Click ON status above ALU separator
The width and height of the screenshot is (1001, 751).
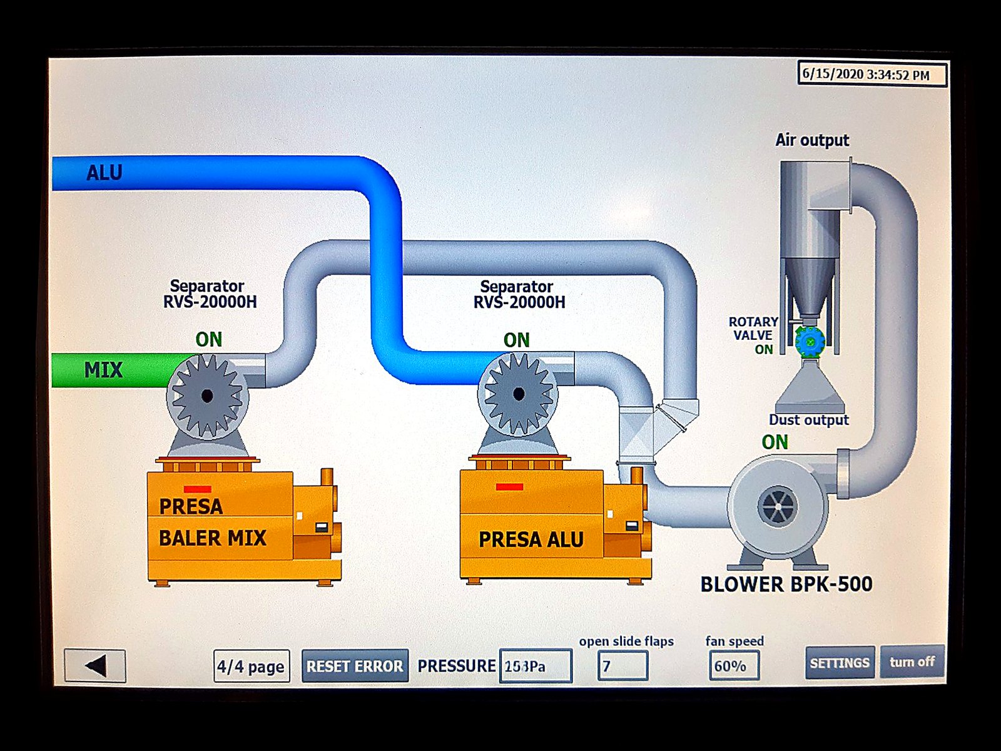[516, 340]
